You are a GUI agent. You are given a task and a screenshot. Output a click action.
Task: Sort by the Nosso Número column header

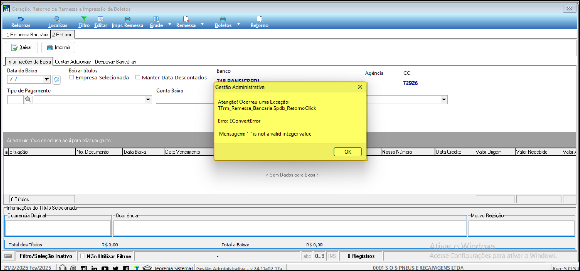[408, 152]
